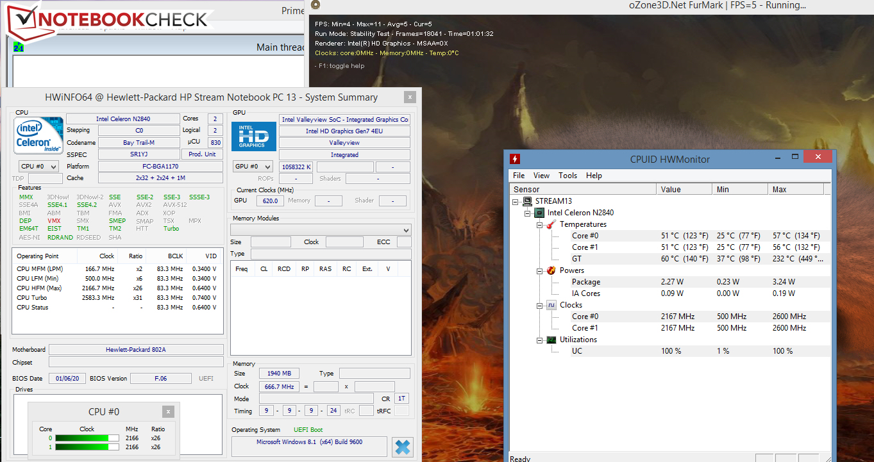Click the HWMonitor red lightning app icon
The width and height of the screenshot is (874, 462).
click(514, 159)
